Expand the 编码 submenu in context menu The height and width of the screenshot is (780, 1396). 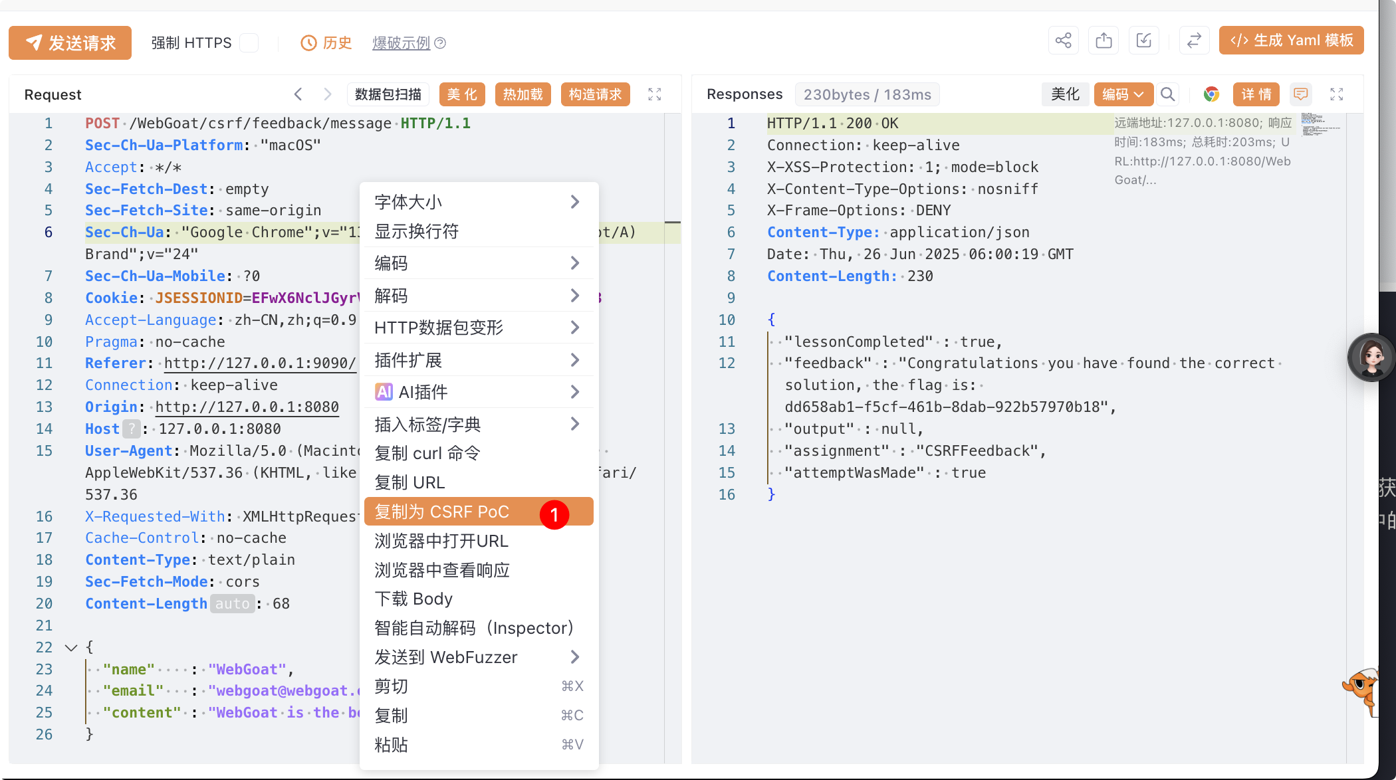(479, 263)
